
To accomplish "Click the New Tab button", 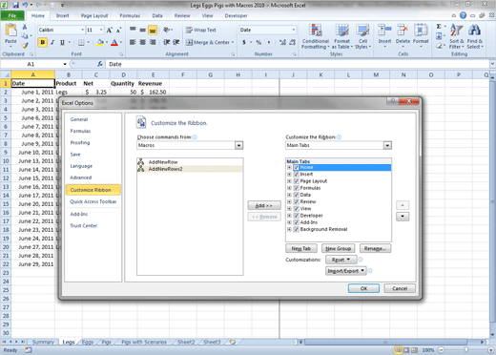I will coord(301,248).
